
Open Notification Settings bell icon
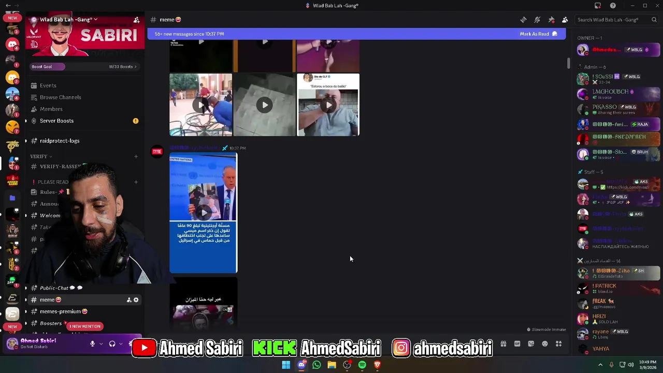(x=537, y=20)
